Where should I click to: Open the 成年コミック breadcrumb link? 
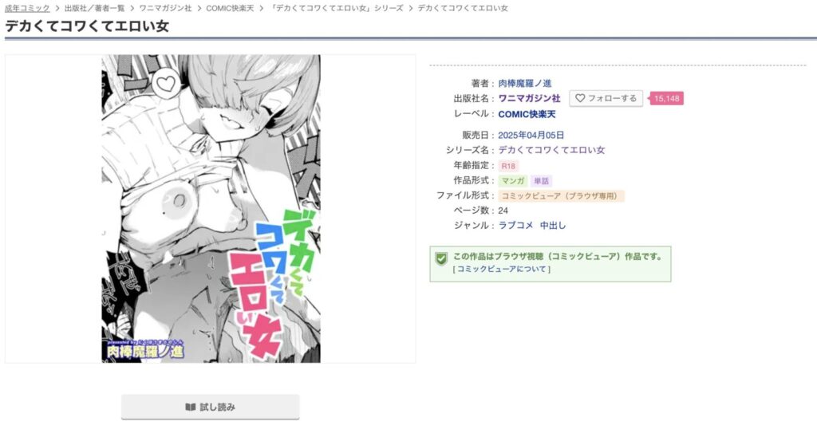click(27, 8)
